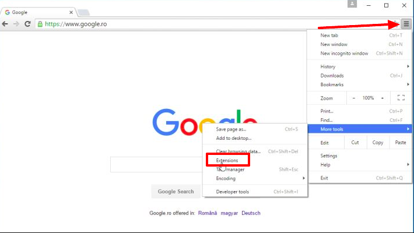
Task: Open Developer tools menu entry
Action: pyautogui.click(x=232, y=192)
